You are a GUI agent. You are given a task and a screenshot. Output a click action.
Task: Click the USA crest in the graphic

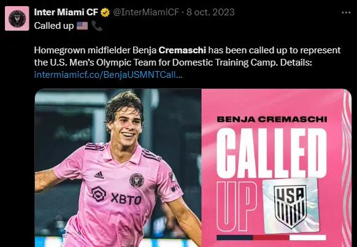[x=290, y=206]
